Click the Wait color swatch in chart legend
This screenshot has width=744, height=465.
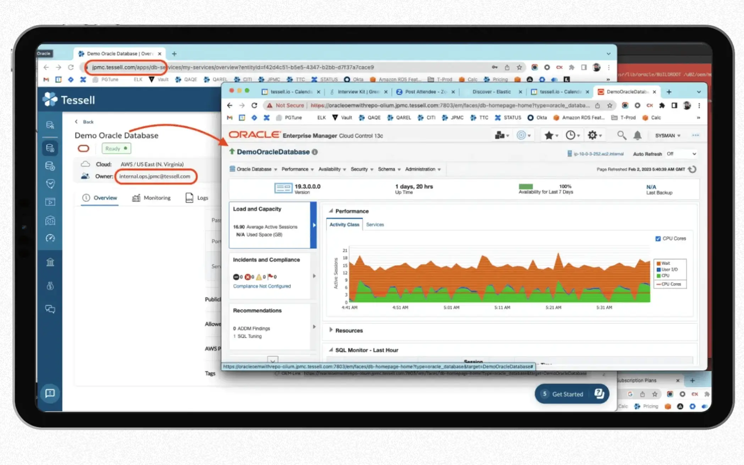[659, 263]
